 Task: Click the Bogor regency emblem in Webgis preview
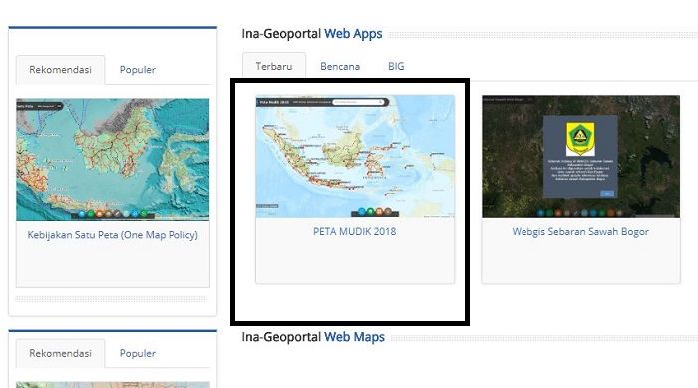[580, 139]
